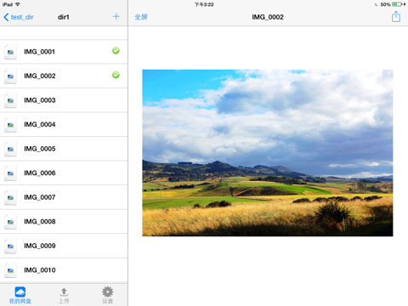Open the 设置 gear settings tab
The height and width of the screenshot is (306, 408).
[x=108, y=295]
